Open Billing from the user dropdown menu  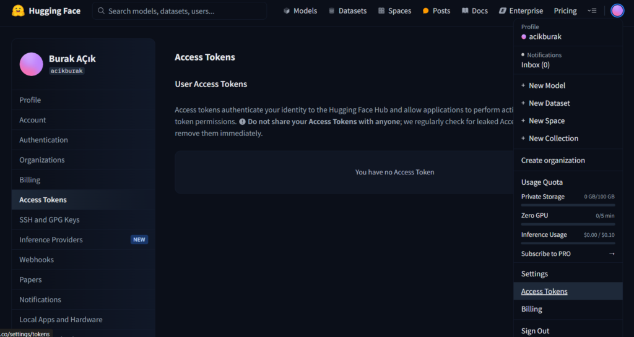tap(568, 309)
